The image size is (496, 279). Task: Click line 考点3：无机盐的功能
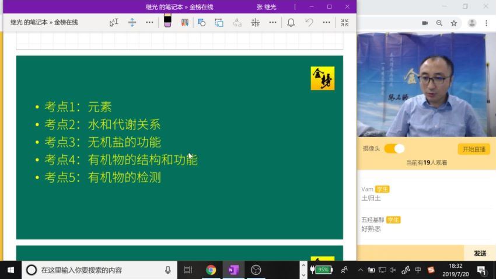103,142
